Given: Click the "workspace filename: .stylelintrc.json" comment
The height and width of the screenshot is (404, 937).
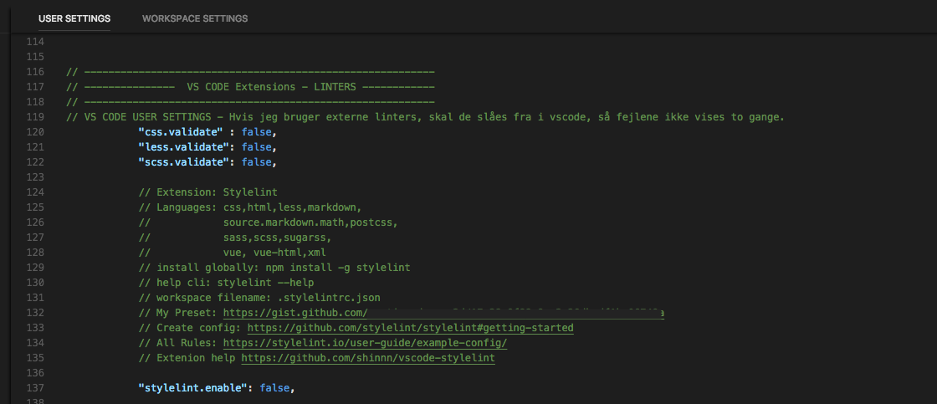Looking at the screenshot, I should click(259, 298).
